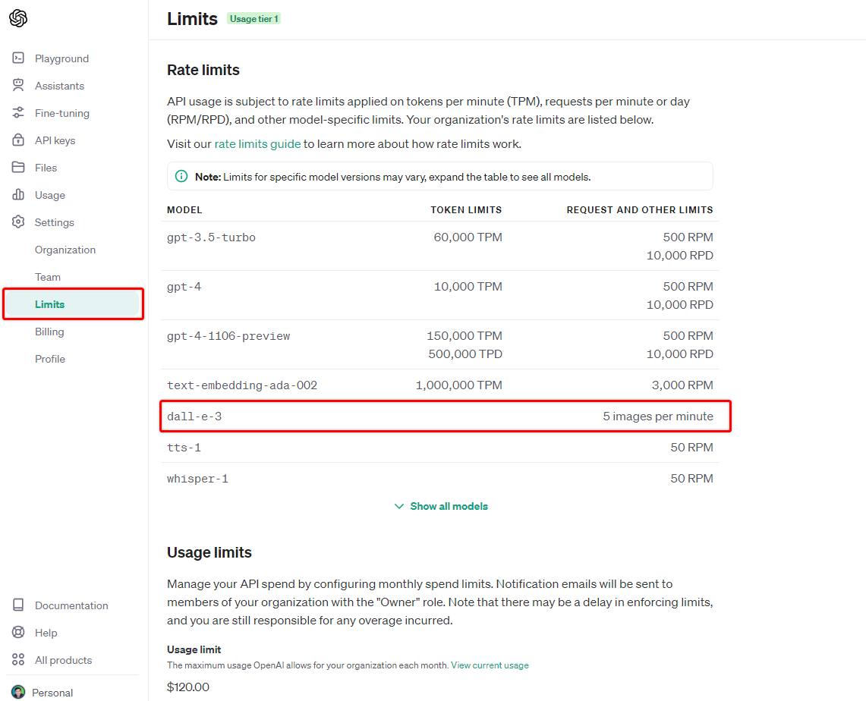Click the Settings gear icon

(x=18, y=222)
